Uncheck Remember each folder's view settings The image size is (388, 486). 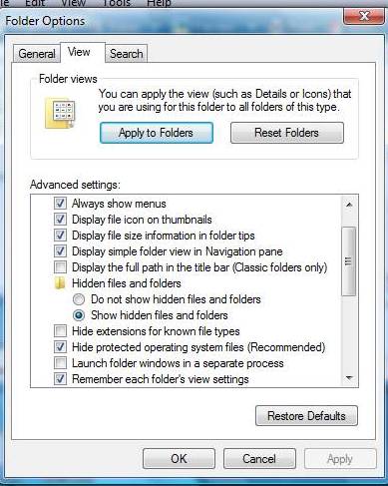click(60, 379)
